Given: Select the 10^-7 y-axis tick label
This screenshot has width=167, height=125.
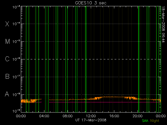Looking at the screenshot, I should [16, 77].
